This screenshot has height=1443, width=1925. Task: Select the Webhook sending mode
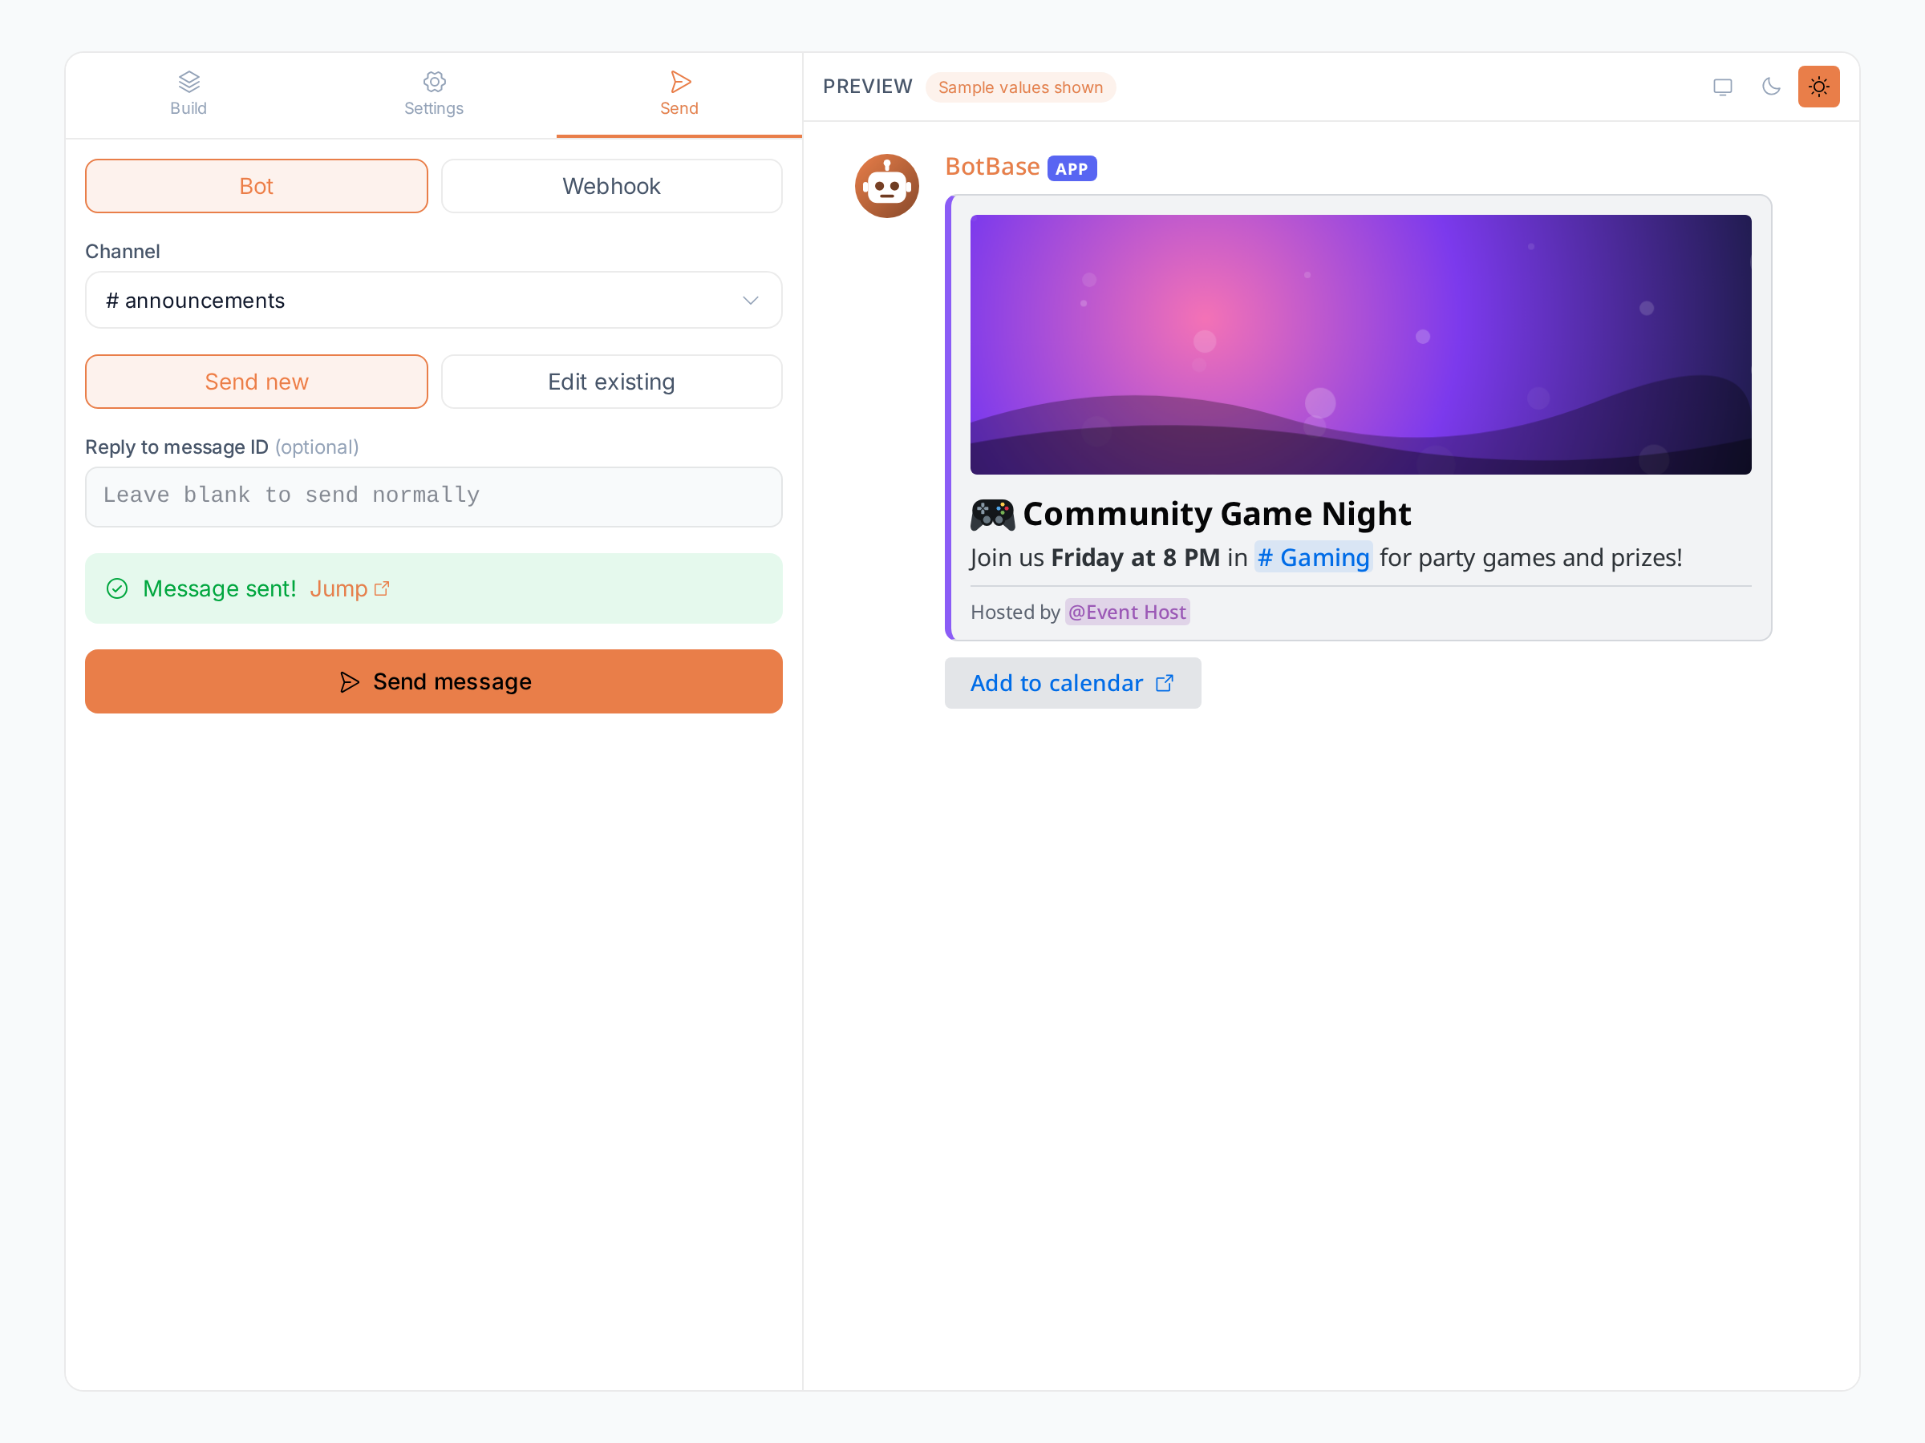coord(611,186)
